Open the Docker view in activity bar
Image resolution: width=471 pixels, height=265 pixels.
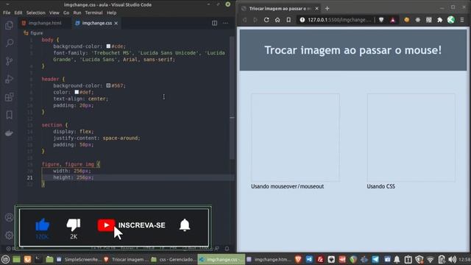tap(9, 132)
